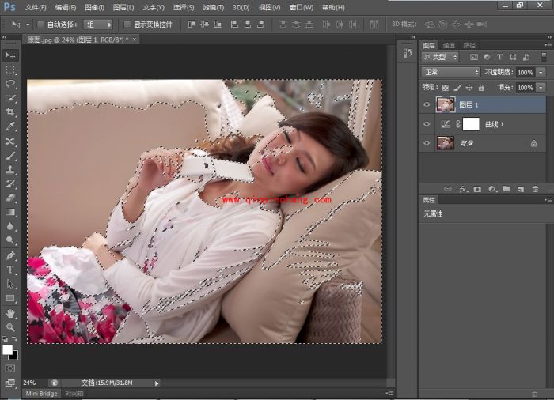The height and width of the screenshot is (400, 554).
Task: Choose the Pen tool
Action: [x=10, y=255]
